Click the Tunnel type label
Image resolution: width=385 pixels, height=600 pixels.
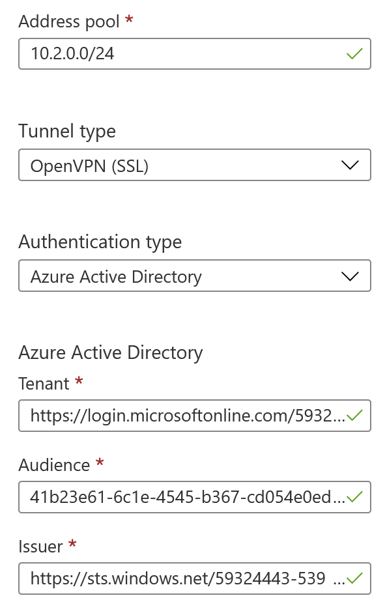point(67,132)
